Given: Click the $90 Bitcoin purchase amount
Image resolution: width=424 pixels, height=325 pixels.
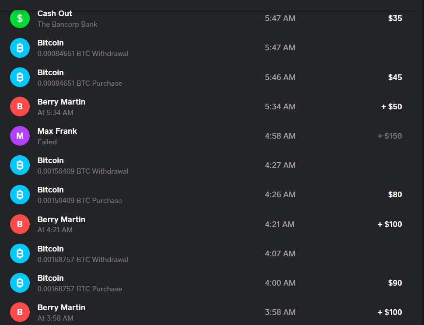Looking at the screenshot, I should pos(395,283).
